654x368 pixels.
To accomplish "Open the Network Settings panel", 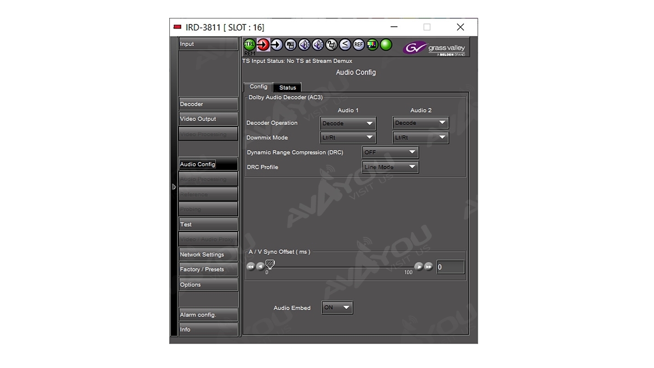I will [208, 254].
